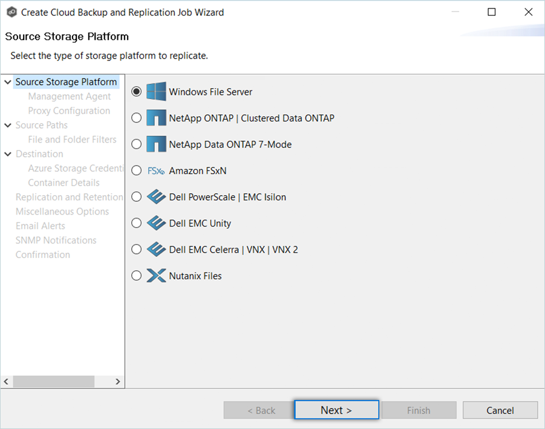Click the sidebar scroll right arrow
The width and height of the screenshot is (545, 429).
pos(118,382)
